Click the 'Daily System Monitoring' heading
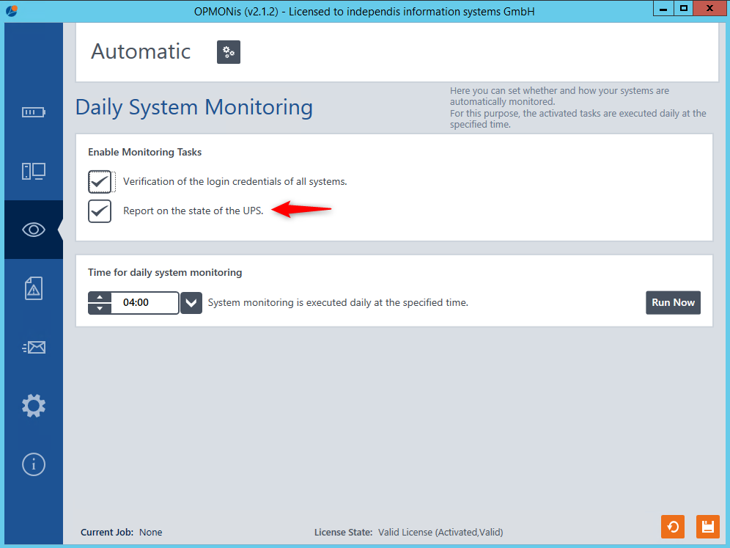Screen dimensions: 730x548 point(194,108)
